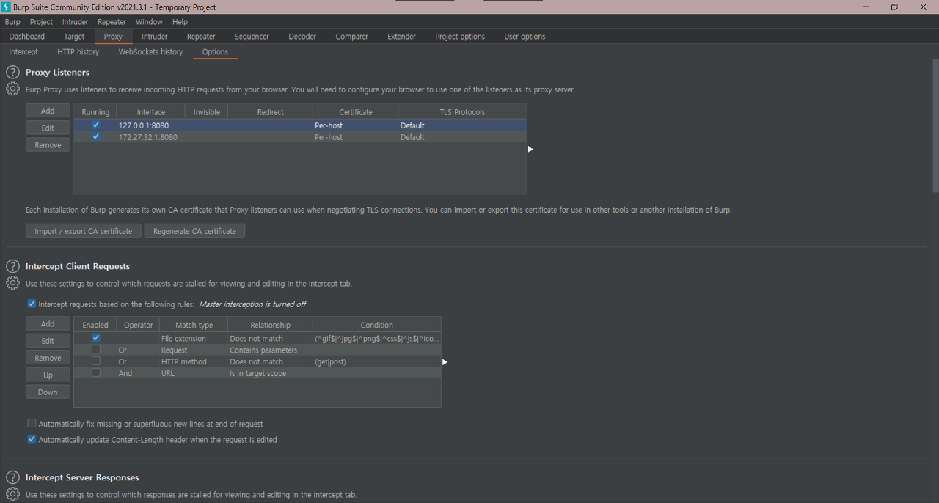Select the 172.27.32.1:8080 interface cell
The image size is (939, 503).
(151, 137)
